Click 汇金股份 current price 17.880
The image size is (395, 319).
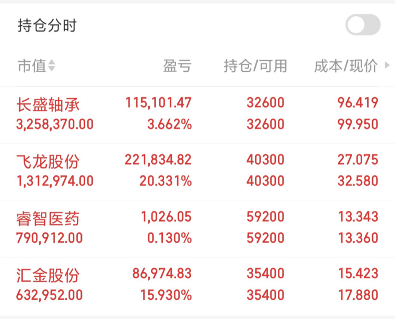pos(358,295)
